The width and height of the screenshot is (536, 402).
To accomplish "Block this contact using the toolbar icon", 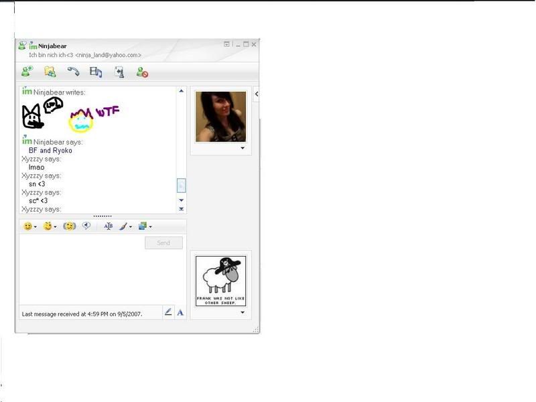I will 142,72.
